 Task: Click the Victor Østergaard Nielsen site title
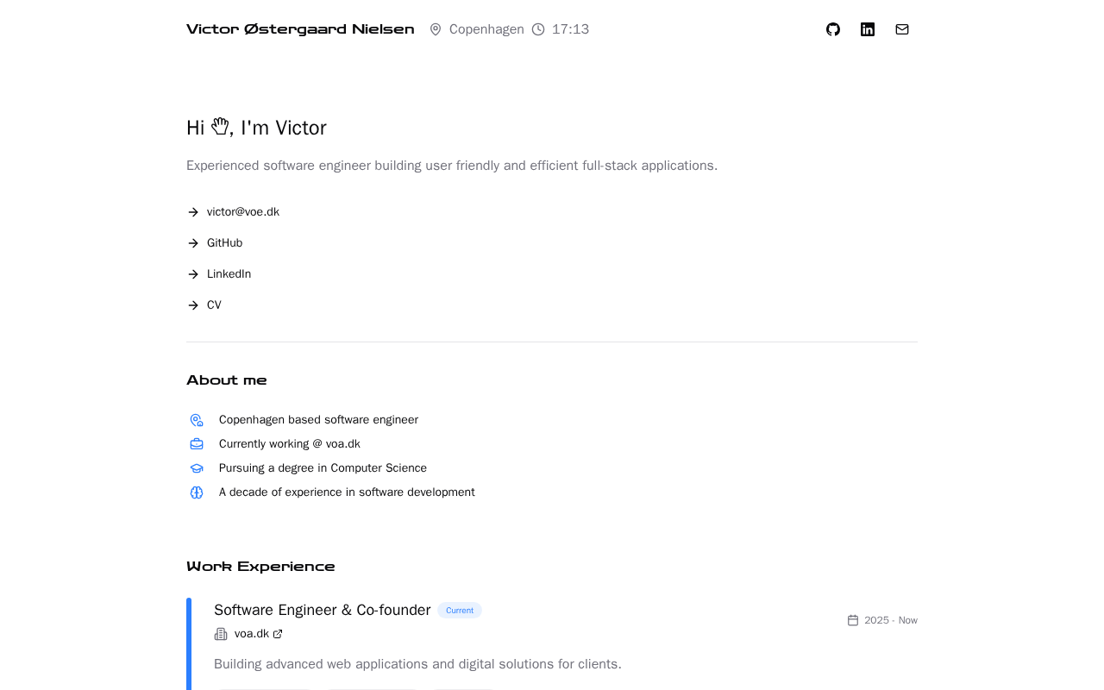300,29
